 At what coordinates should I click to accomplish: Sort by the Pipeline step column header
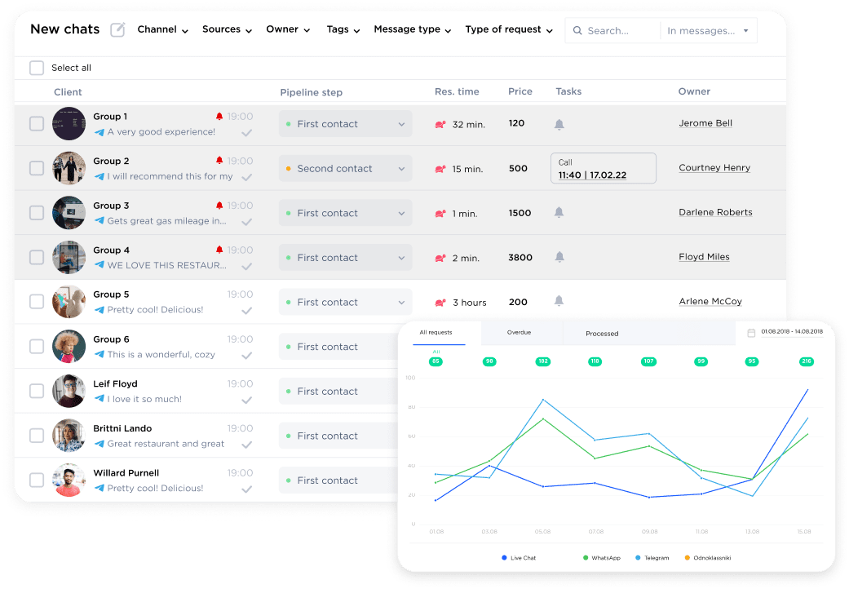[x=312, y=92]
